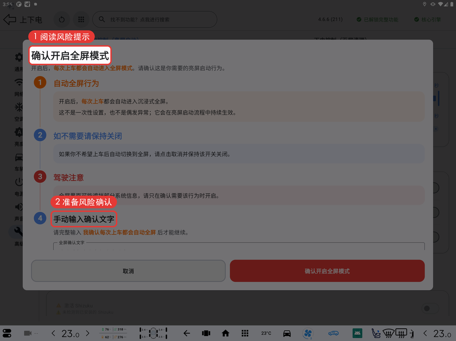Click the gear icon in left sidebar
This screenshot has width=456, height=341.
(19, 57)
